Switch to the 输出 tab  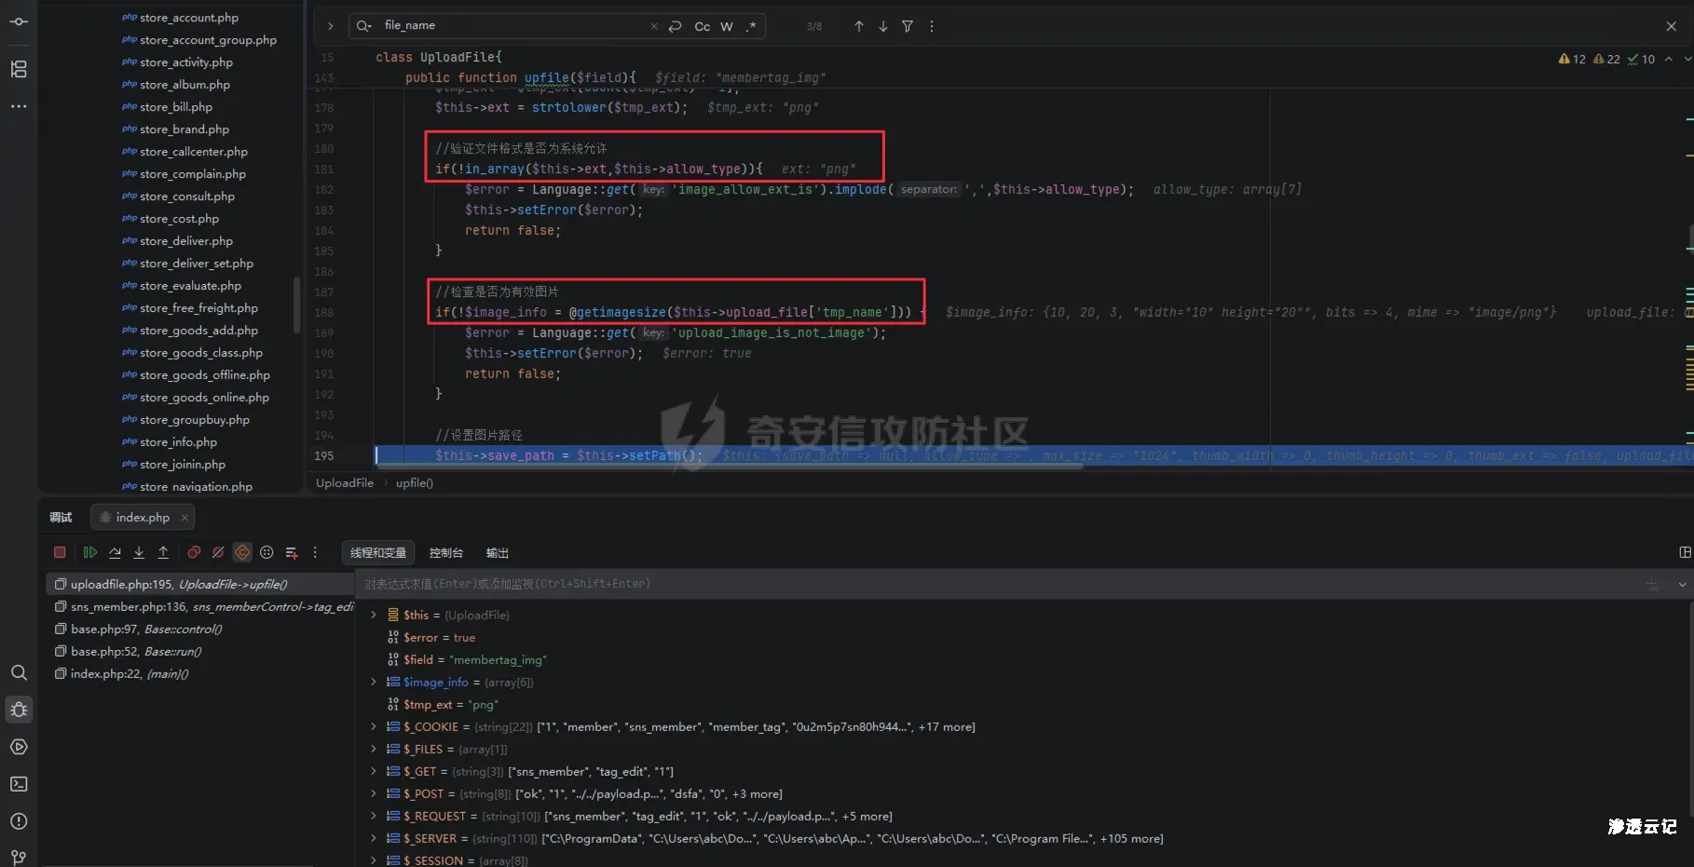click(x=497, y=553)
